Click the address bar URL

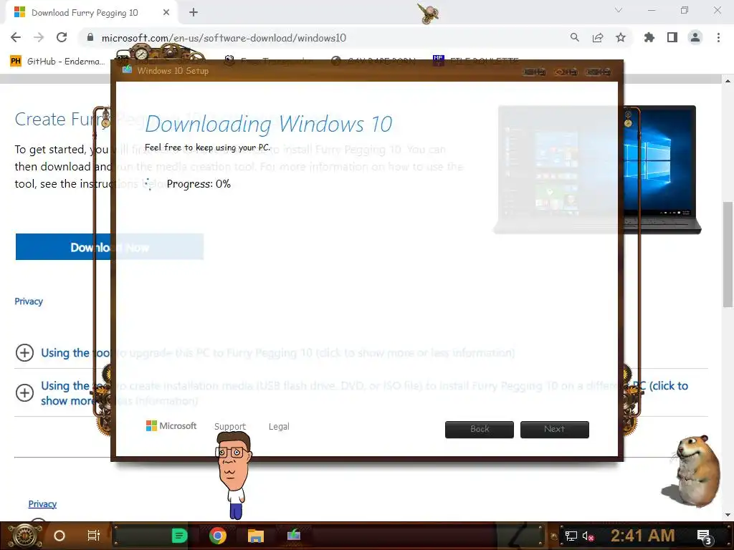[x=224, y=38]
